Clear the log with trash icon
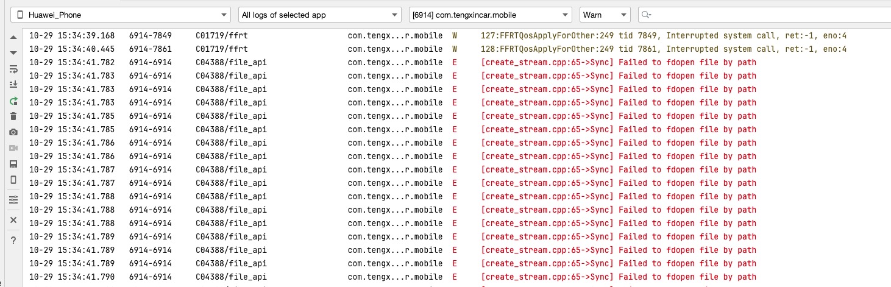891x287 pixels. [13, 116]
